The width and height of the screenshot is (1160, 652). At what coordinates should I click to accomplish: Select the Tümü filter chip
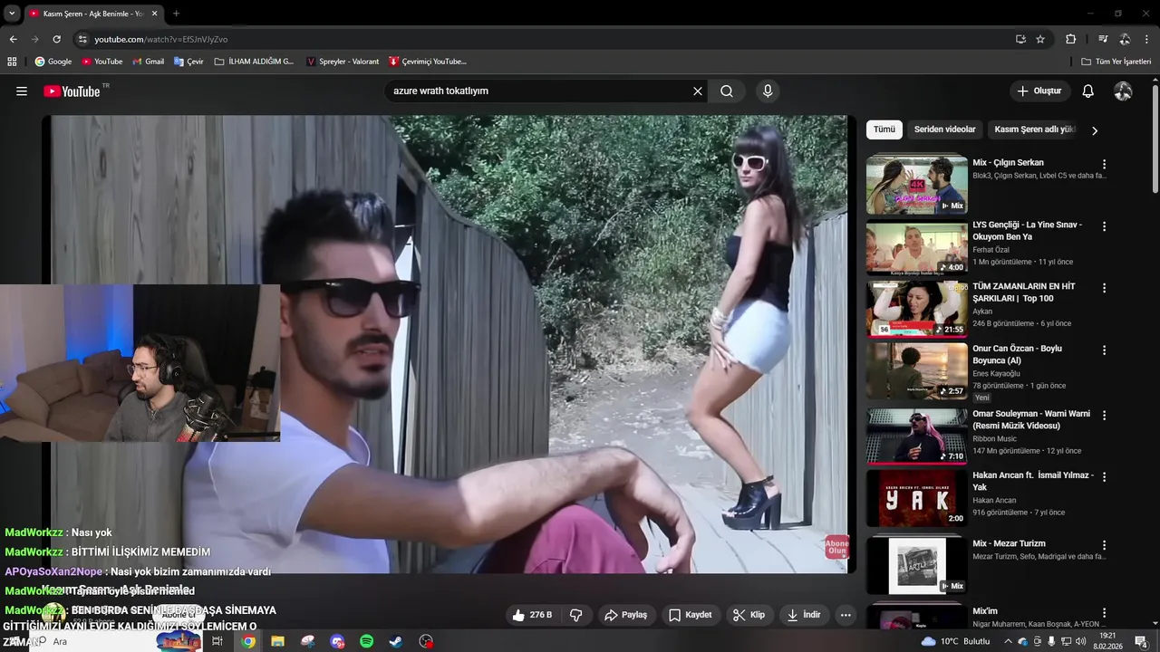tap(884, 129)
